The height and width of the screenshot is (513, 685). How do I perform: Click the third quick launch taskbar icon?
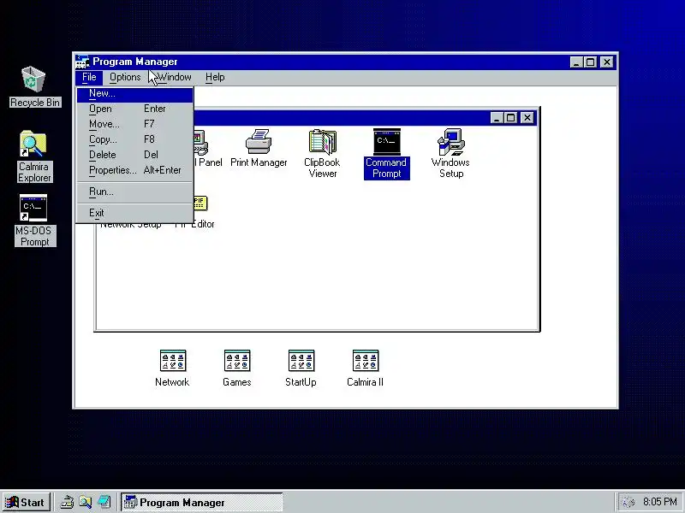click(104, 502)
